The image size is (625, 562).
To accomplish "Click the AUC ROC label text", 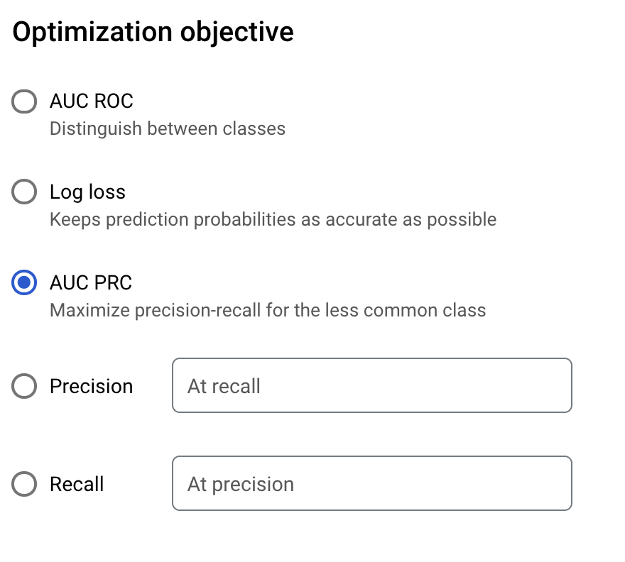I will [91, 101].
